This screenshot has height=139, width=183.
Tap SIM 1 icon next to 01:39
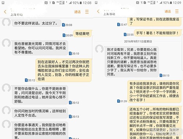(119, 101)
